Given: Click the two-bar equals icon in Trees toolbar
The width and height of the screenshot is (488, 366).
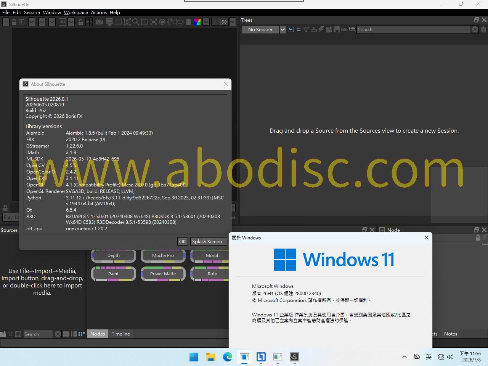Looking at the screenshot, I should (299, 29).
